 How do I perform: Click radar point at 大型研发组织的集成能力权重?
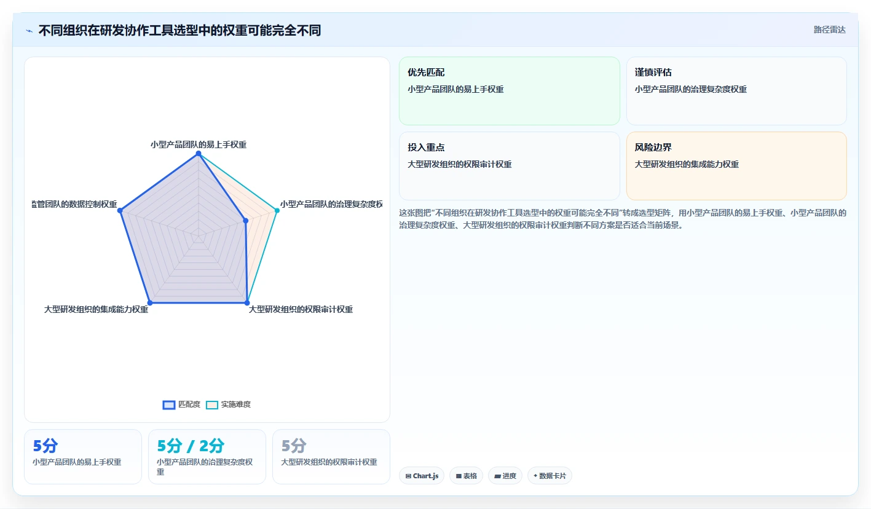[x=150, y=302]
